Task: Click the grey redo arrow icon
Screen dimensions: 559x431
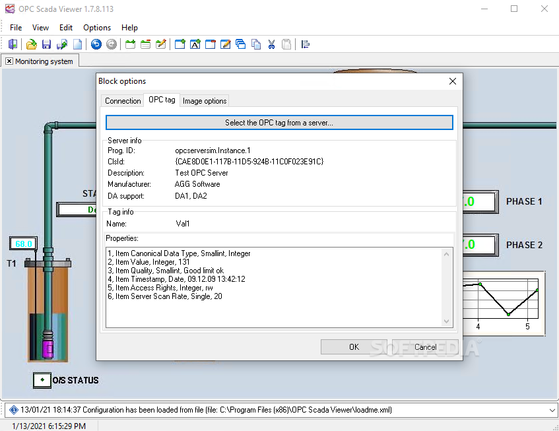Action: 112,44
